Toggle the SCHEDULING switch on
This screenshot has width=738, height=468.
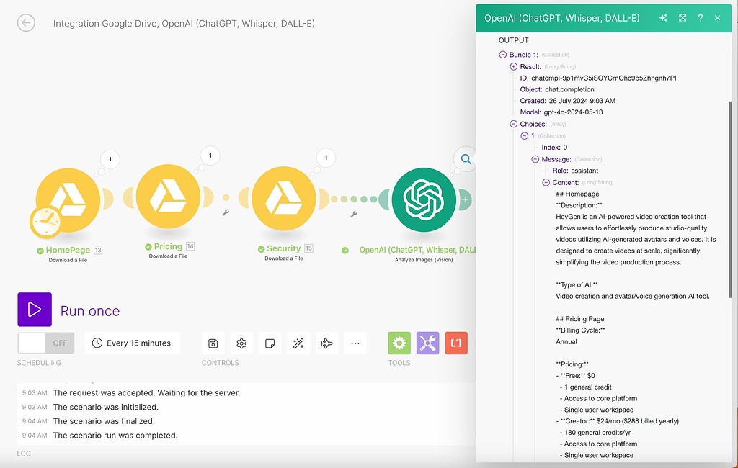click(34, 343)
